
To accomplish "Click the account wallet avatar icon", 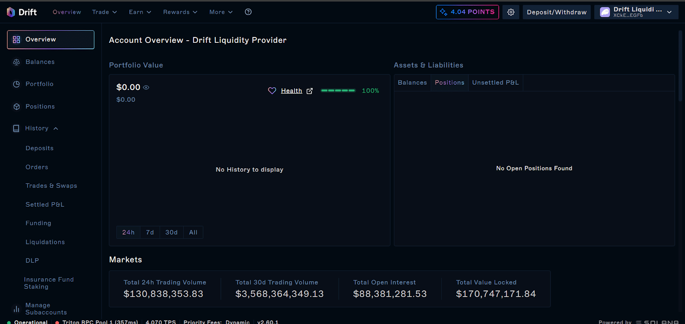I will pyautogui.click(x=605, y=12).
